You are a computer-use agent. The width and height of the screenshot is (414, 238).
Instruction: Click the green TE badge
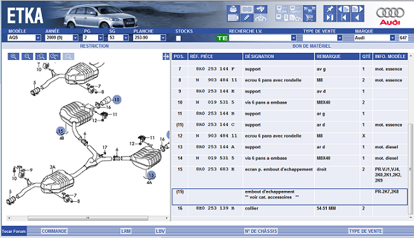coord(222,38)
